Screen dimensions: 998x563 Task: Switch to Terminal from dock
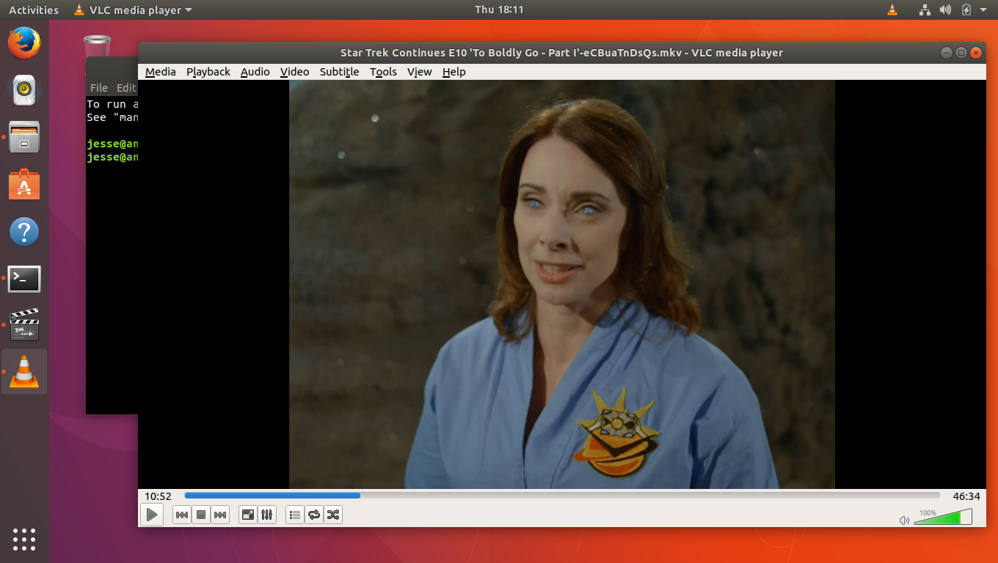[x=24, y=279]
